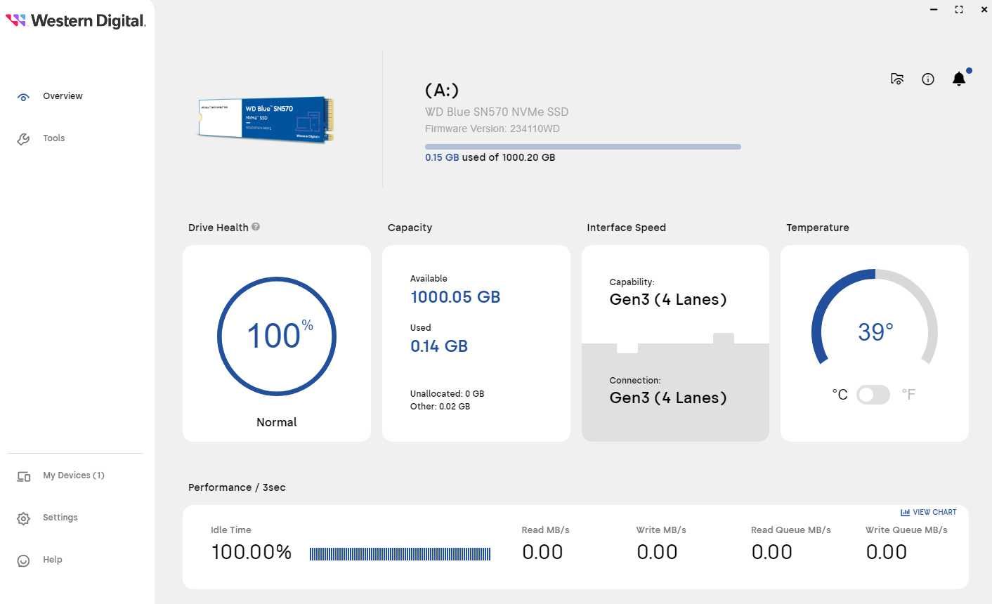992x604 pixels.
Task: Open the folder browse icon
Action: point(897,79)
